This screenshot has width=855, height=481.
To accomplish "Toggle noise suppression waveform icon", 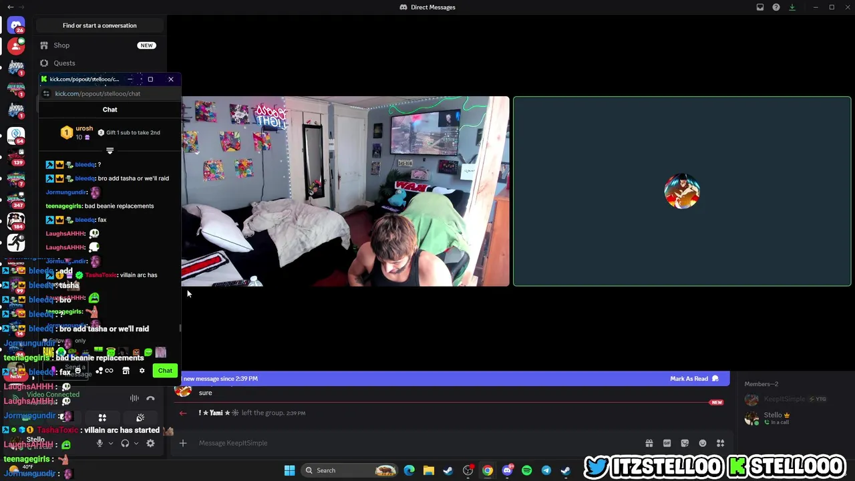I will coord(134,398).
